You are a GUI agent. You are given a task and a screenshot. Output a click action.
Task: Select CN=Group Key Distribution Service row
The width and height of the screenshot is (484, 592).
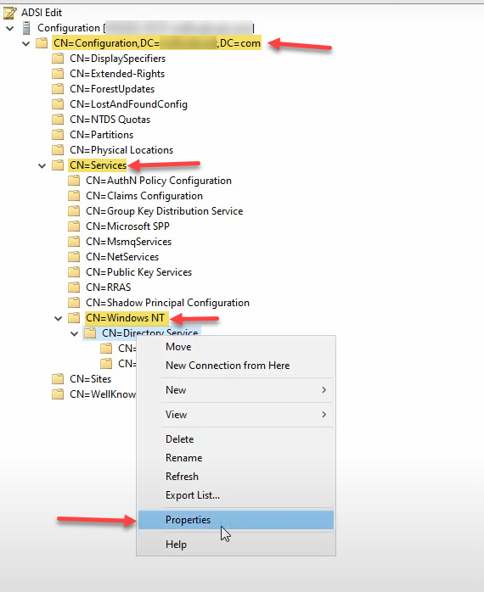click(165, 211)
